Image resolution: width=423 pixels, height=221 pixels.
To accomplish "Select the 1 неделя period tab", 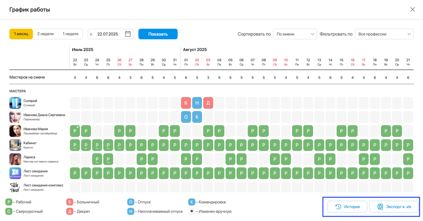I will [x=70, y=34].
